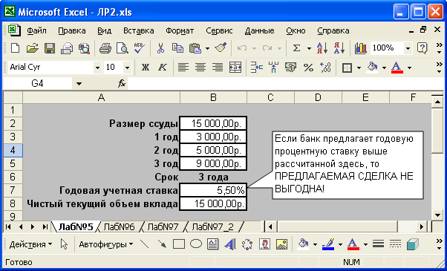Open Print Preview from the toolbar
Viewport: 447px width, 271px height.
(123, 48)
